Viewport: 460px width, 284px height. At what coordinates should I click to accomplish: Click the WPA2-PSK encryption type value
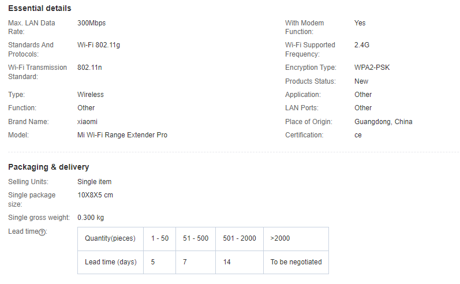point(372,68)
